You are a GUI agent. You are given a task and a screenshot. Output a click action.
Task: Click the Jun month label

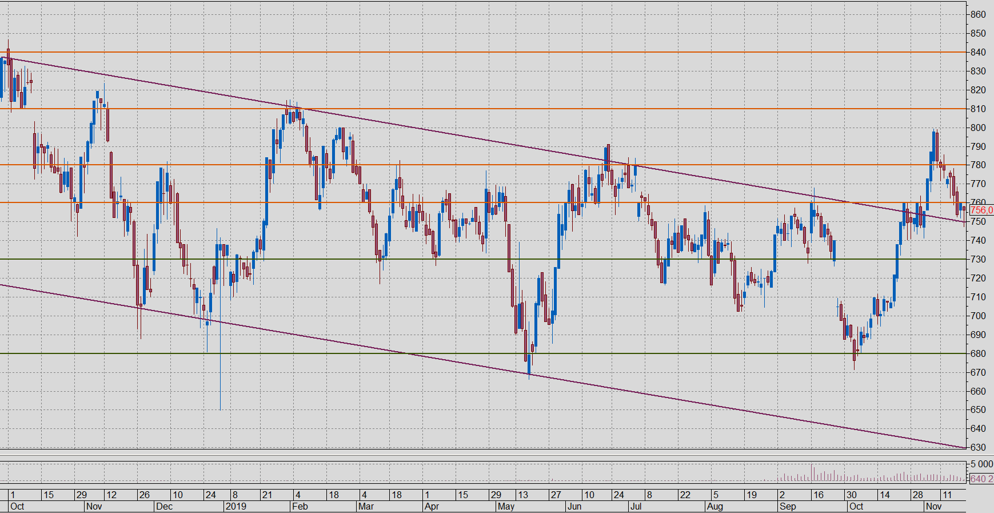point(574,506)
